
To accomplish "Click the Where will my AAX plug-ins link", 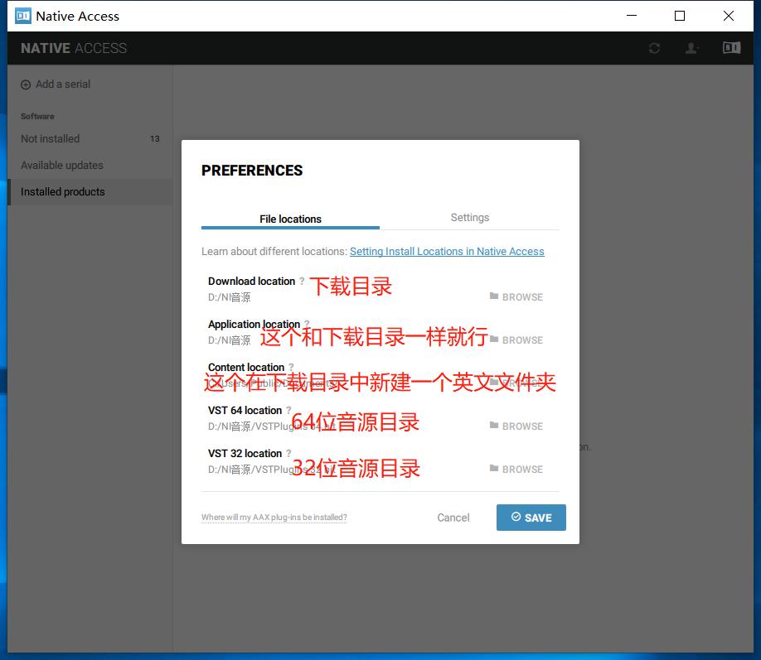I will 274,517.
